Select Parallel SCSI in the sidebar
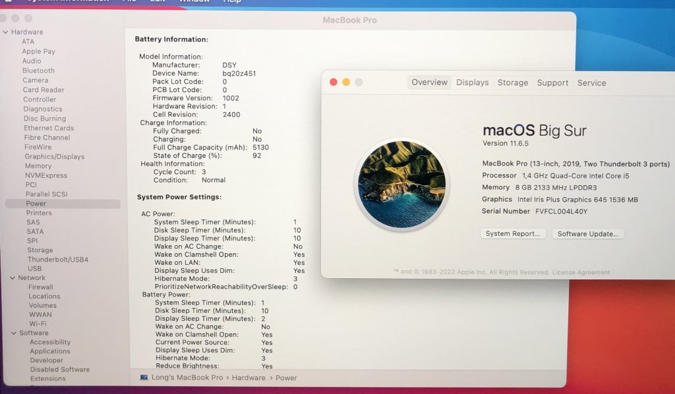Image resolution: width=675 pixels, height=394 pixels. 47,194
